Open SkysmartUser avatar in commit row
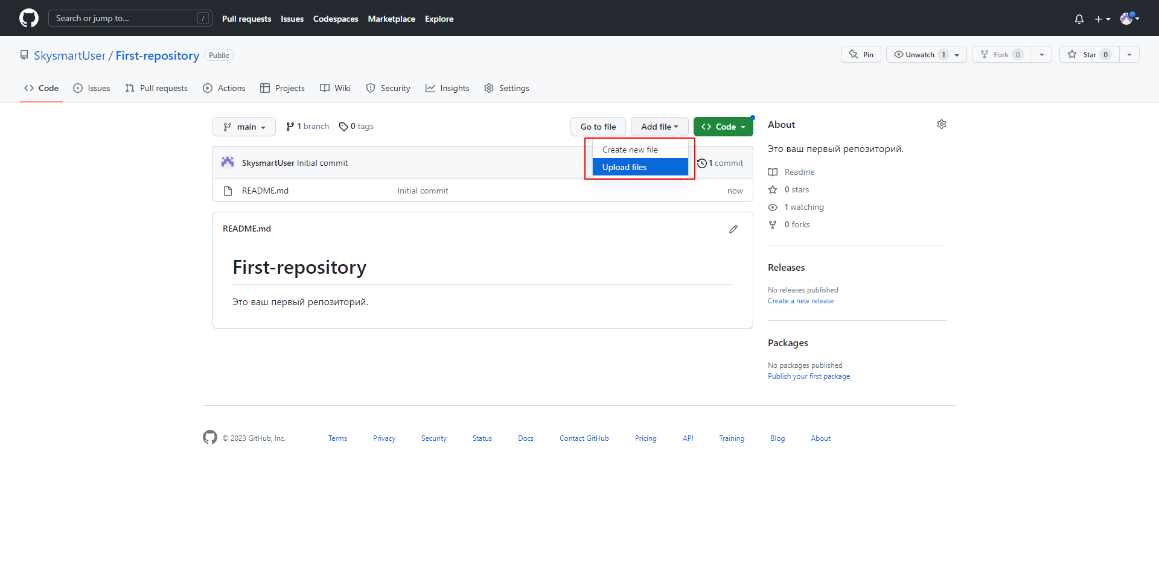 pos(228,162)
